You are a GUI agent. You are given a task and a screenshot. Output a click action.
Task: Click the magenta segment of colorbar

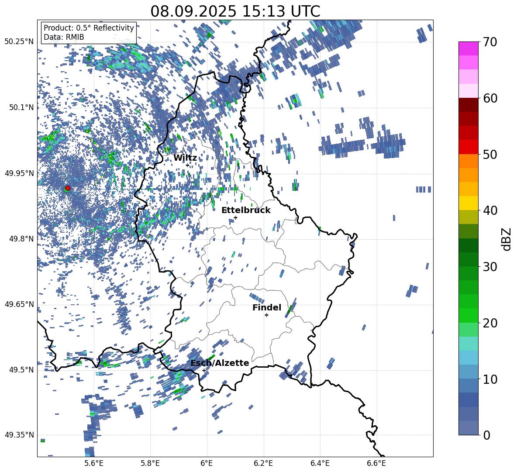(468, 48)
